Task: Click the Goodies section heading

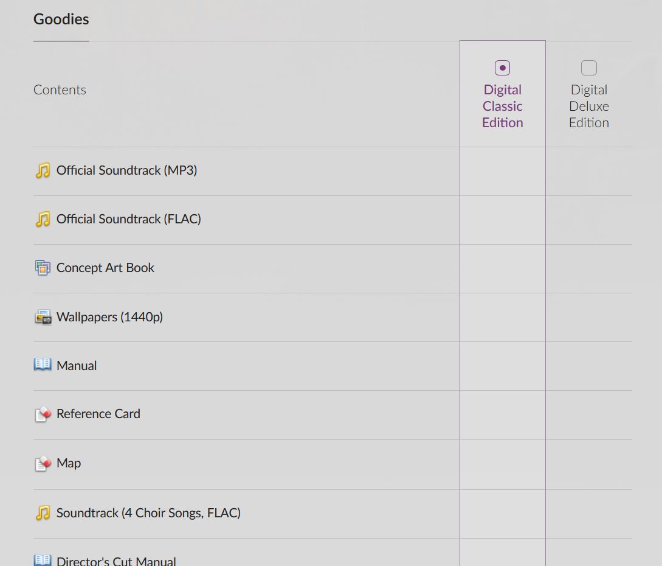Action: tap(61, 19)
